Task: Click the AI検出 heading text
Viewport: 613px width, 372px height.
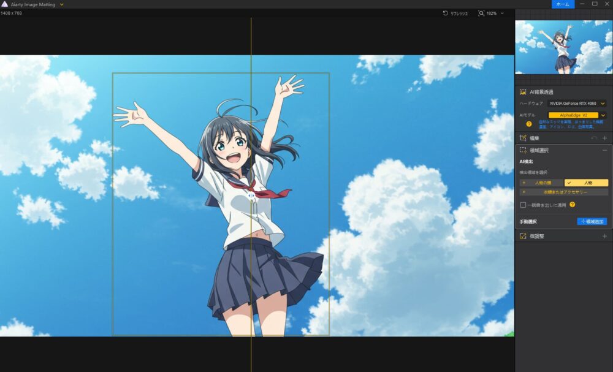Action: click(x=526, y=161)
